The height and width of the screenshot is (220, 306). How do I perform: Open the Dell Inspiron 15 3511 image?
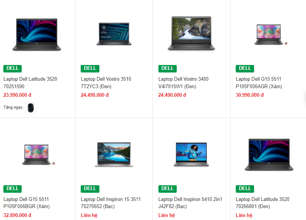[114, 155]
